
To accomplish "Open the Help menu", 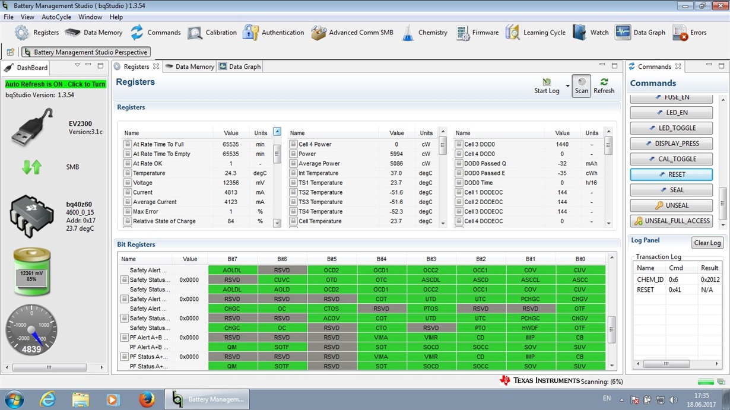I will click(116, 17).
